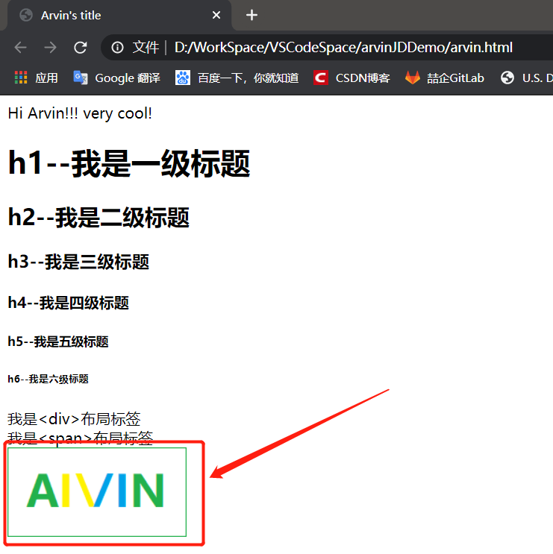Open 百度一下，你就知道 bookmark
Image resolution: width=553 pixels, height=554 pixels.
tap(249, 78)
